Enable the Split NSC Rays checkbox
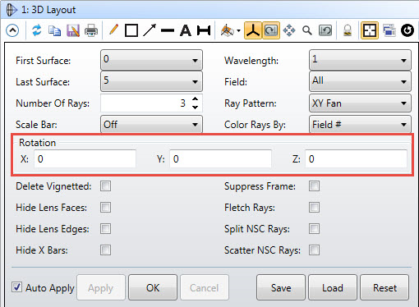419x307 pixels. 314,229
